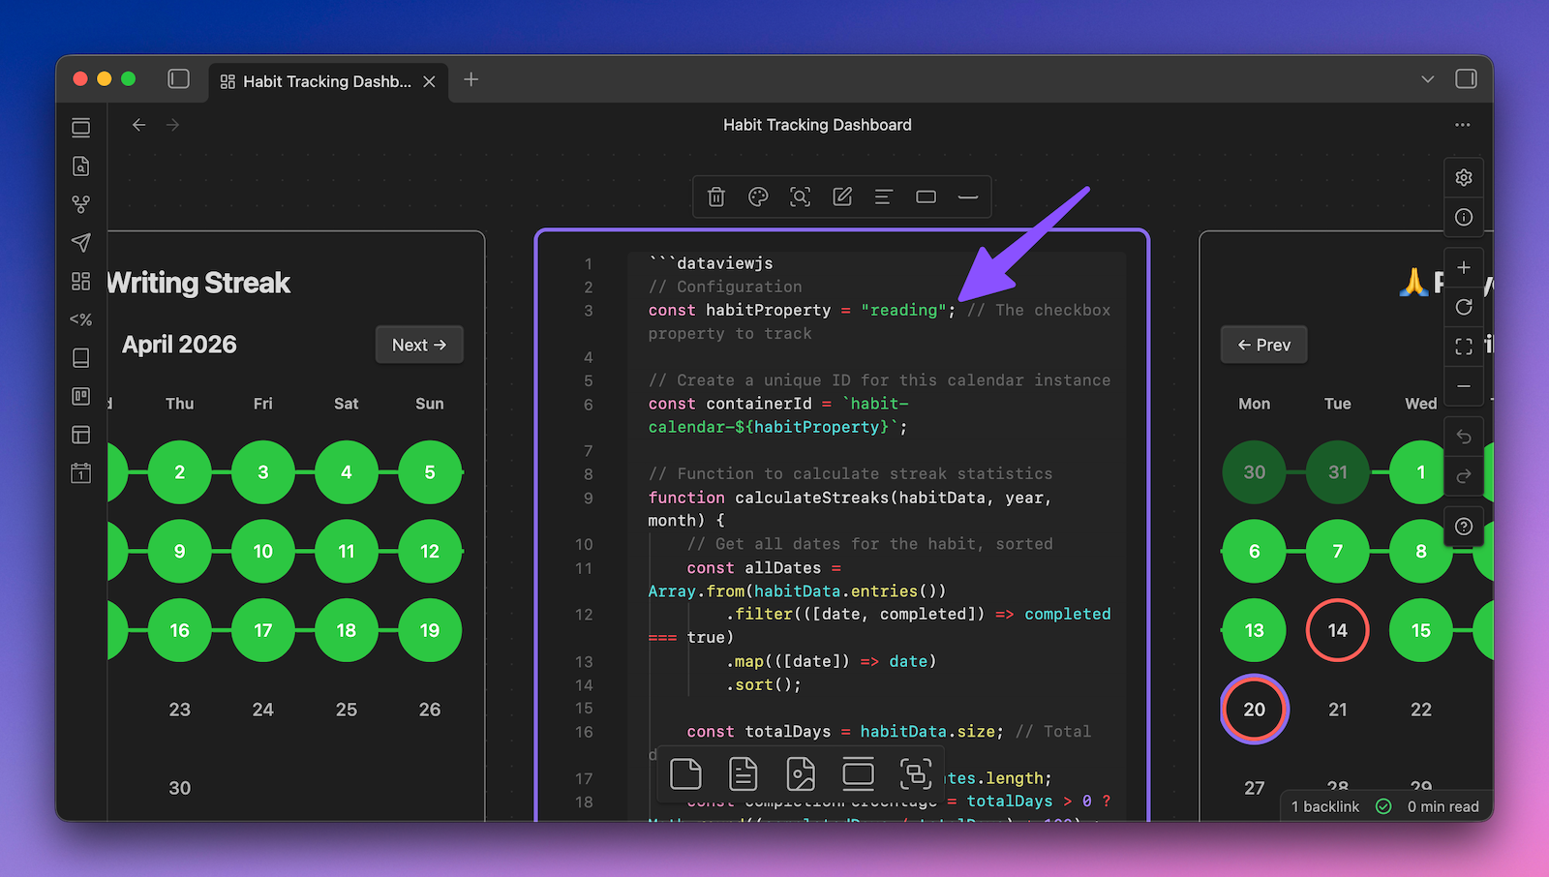Undo the last canvas action
The image size is (1549, 877).
click(x=1464, y=437)
